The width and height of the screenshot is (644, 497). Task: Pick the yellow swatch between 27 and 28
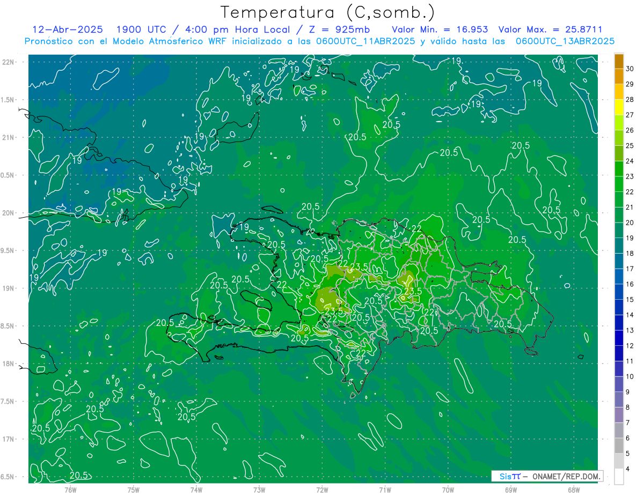point(619,107)
